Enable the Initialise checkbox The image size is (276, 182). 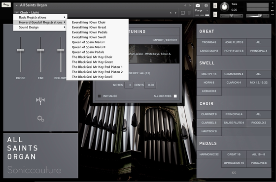point(99,96)
